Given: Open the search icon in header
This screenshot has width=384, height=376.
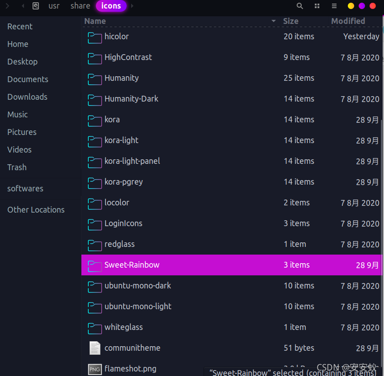Looking at the screenshot, I should click(x=300, y=6).
